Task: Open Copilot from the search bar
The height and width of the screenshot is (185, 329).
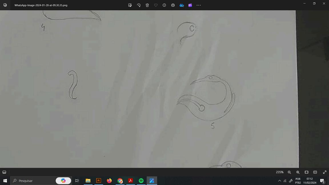Action: coord(63,181)
